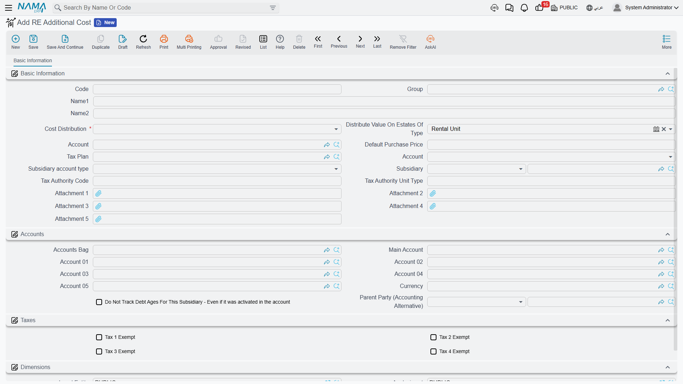
Task: Search lookup for Accounts Bag
Action: (x=337, y=250)
